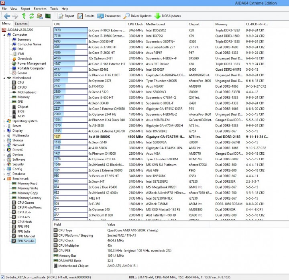This screenshot has height=280, width=289.
Task: Select the FPU Julia benchmark icon
Action: [x=14, y=231]
